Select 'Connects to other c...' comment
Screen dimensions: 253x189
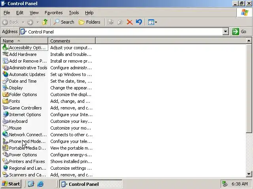point(72,135)
